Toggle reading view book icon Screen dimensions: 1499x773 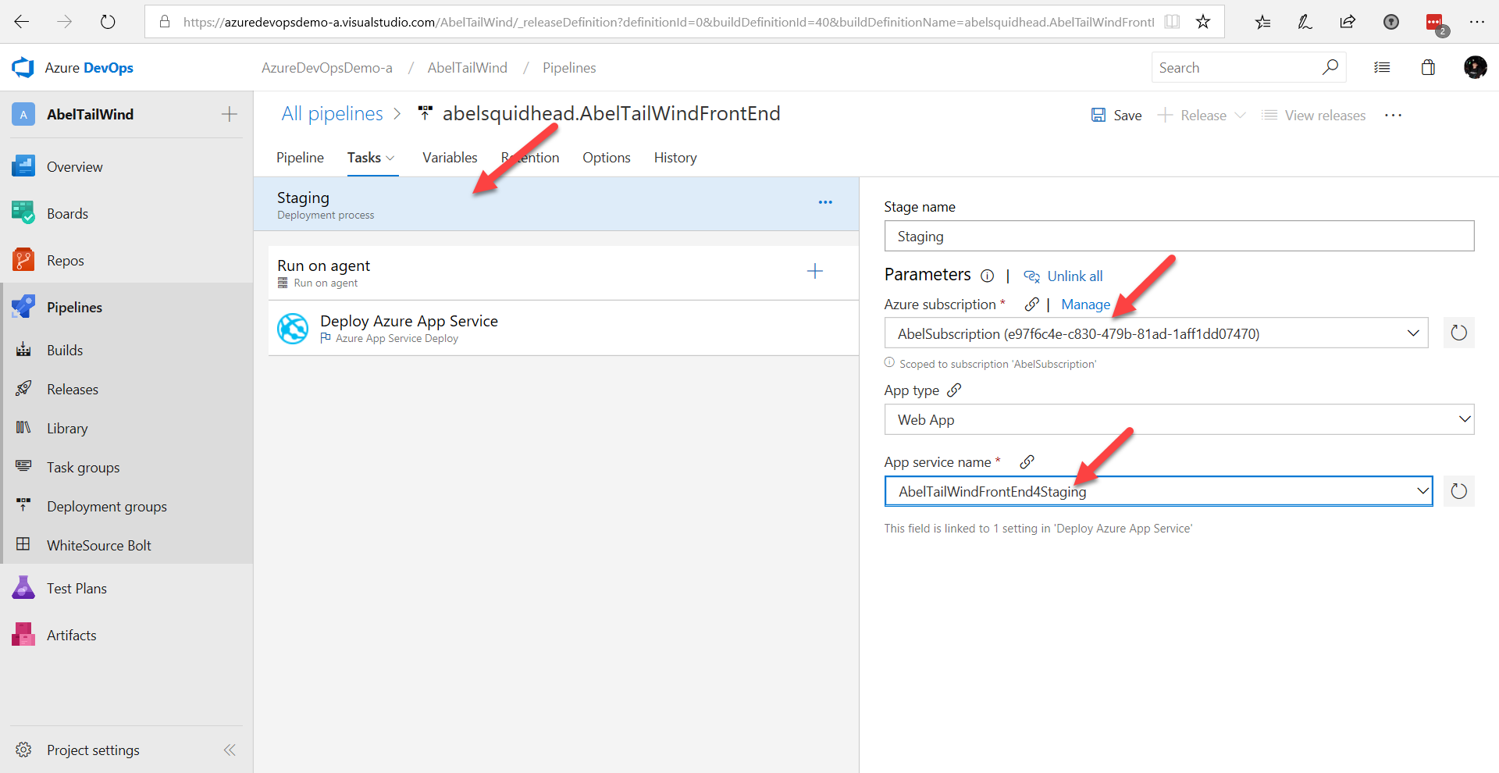point(1172,22)
